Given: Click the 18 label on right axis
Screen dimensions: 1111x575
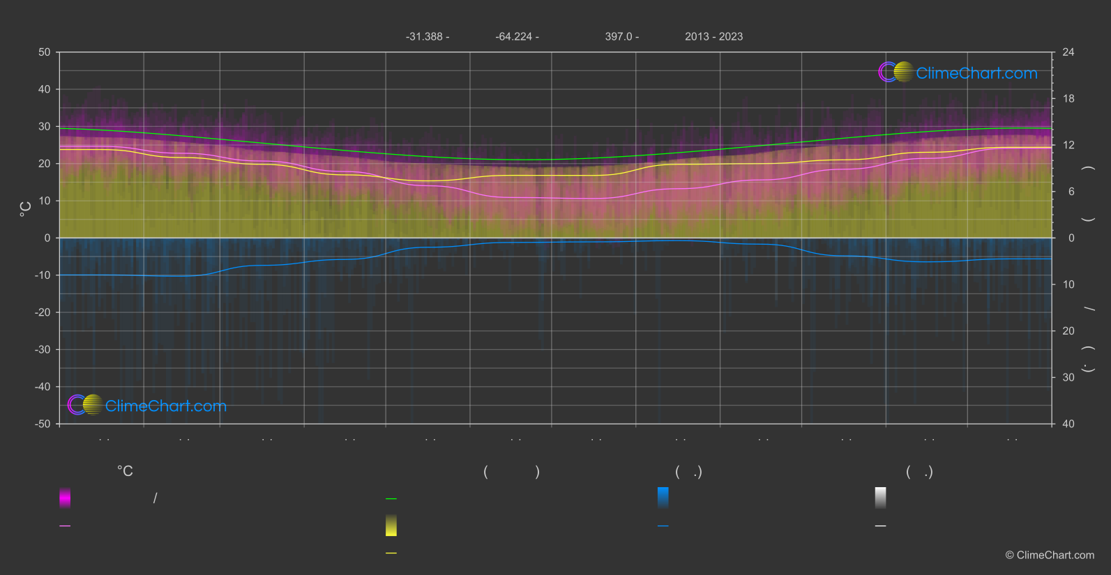Looking at the screenshot, I should 1068,99.
